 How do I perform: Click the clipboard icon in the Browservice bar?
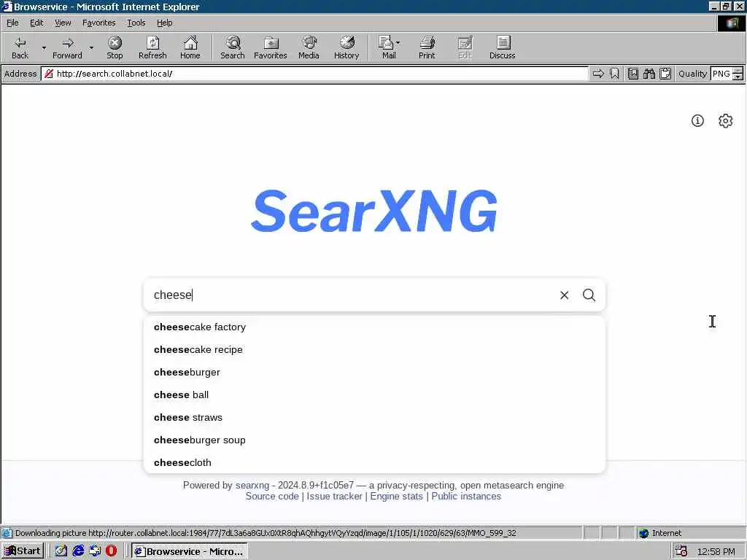click(665, 74)
